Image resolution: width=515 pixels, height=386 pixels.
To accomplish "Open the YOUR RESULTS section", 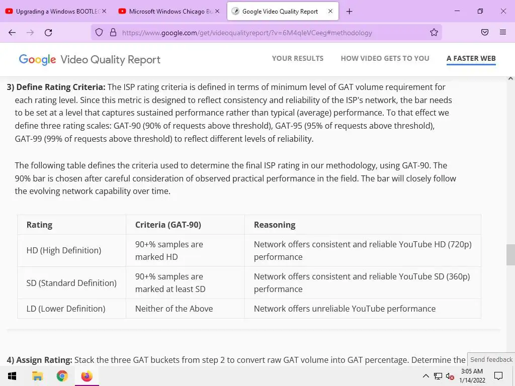I will tap(298, 58).
